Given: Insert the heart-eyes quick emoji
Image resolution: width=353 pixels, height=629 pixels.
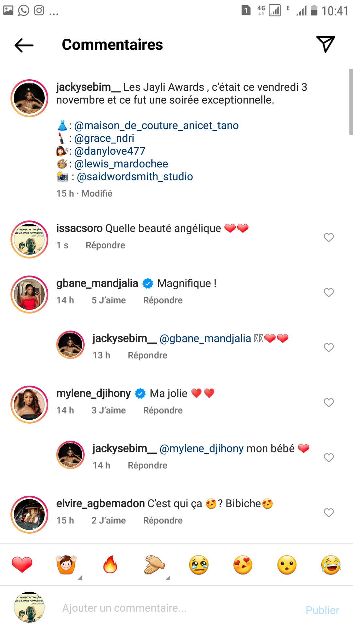Looking at the screenshot, I should [243, 565].
